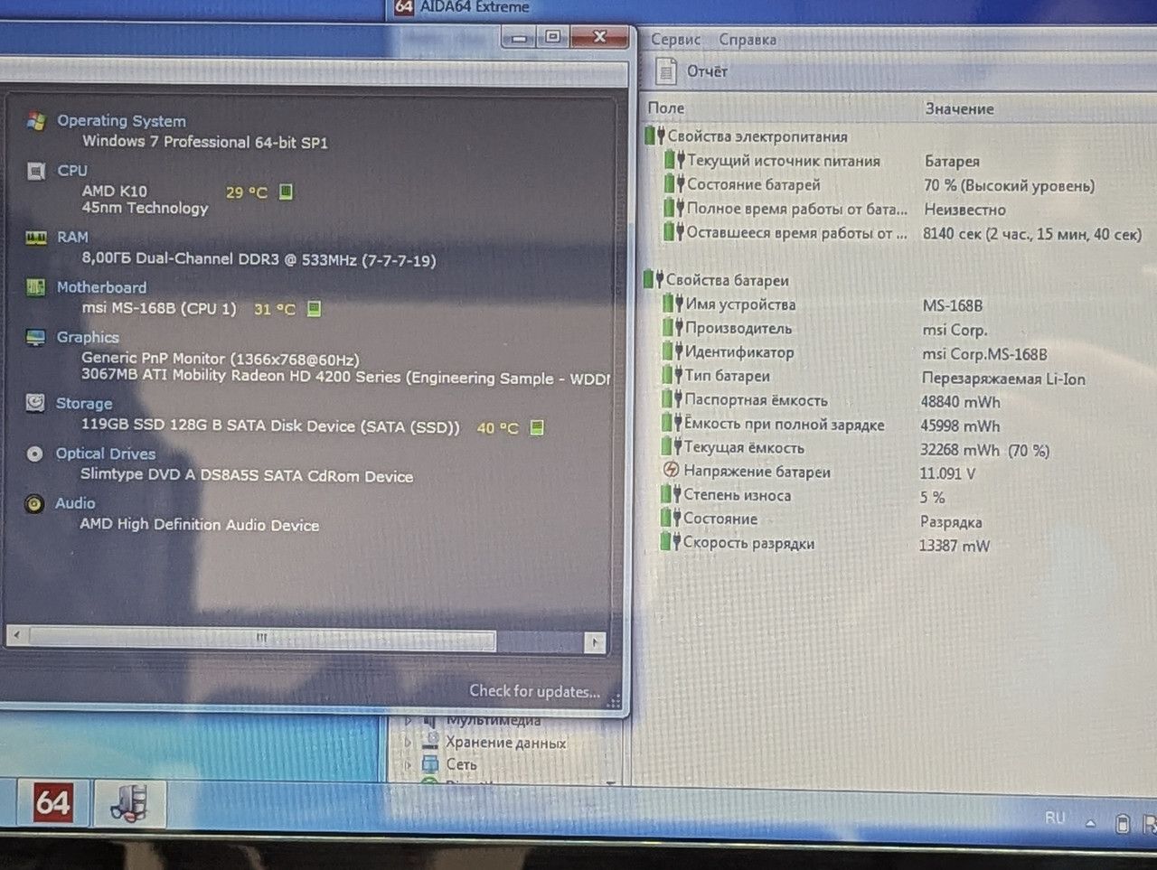
Task: Open the Справка menu in AIDA64
Action: 748,40
